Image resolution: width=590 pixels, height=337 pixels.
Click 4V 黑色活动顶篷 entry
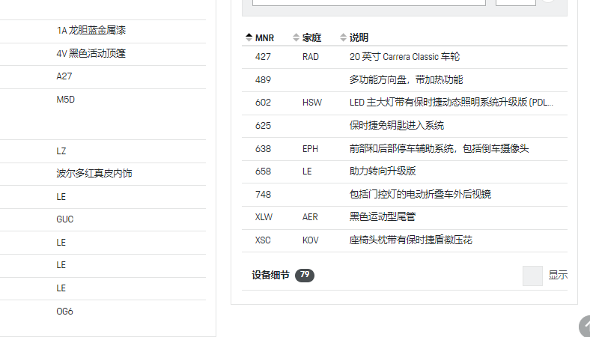[91, 53]
